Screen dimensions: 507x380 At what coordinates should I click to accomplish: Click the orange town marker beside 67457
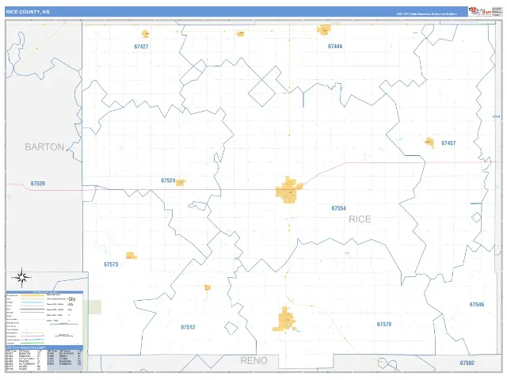[429, 142]
